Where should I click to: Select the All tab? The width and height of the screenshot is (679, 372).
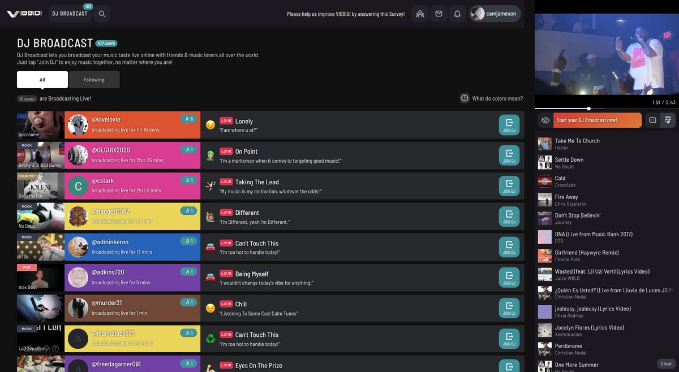42,80
